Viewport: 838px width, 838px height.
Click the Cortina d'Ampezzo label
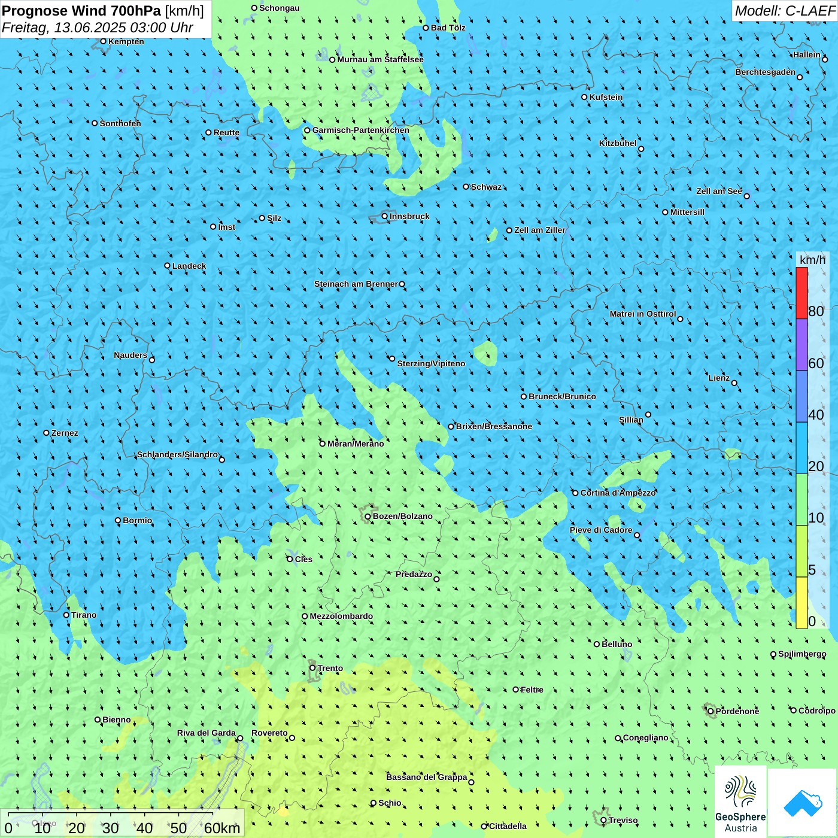[x=618, y=493]
